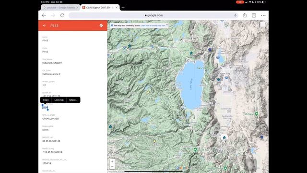The height and width of the screenshot is (173, 307).
Task: Select the star marker near Carson City
Action: click(x=219, y=80)
